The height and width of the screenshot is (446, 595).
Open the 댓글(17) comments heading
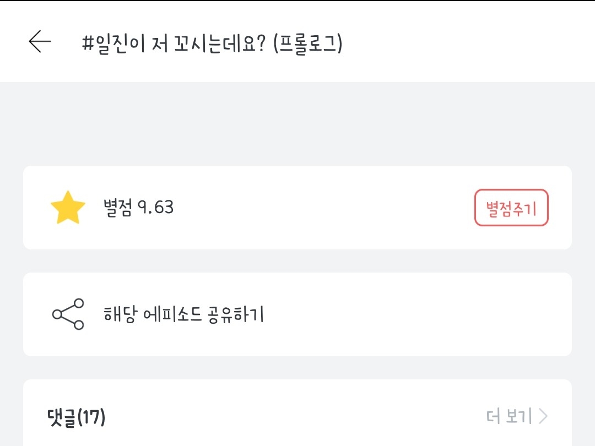click(77, 417)
